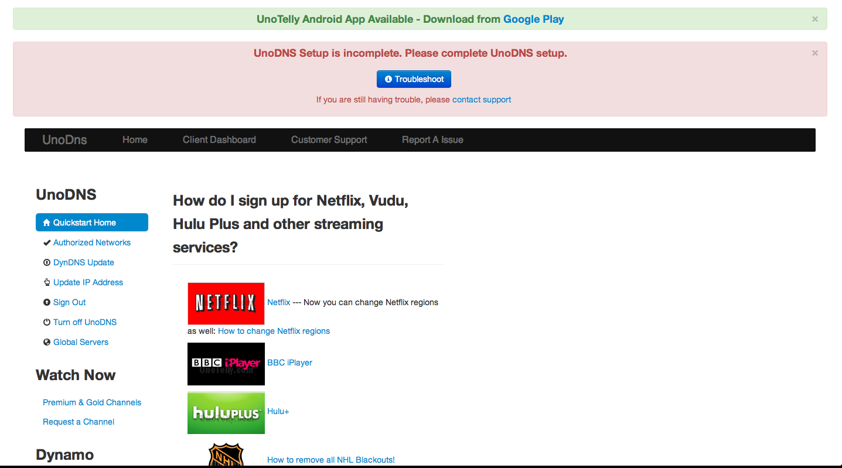Open the Request a Channel link
Screen dimensions: 842x468
tap(79, 422)
